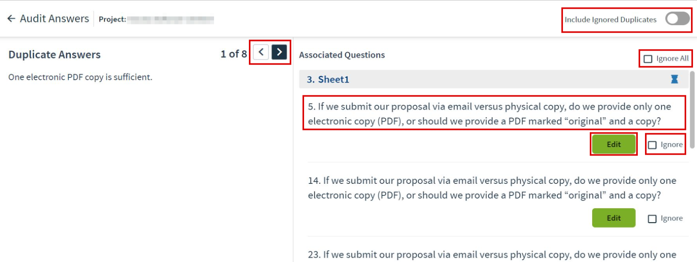Edit the answer for question 14
Image resolution: width=697 pixels, height=262 pixels.
click(x=614, y=218)
